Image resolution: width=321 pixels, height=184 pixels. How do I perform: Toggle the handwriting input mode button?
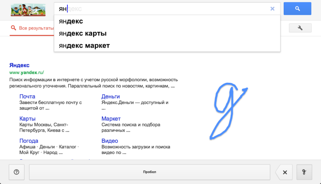304,172
